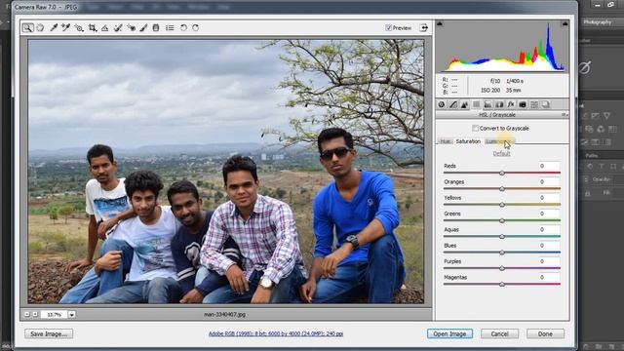Click the Done button
The width and height of the screenshot is (624, 351).
[545, 333]
